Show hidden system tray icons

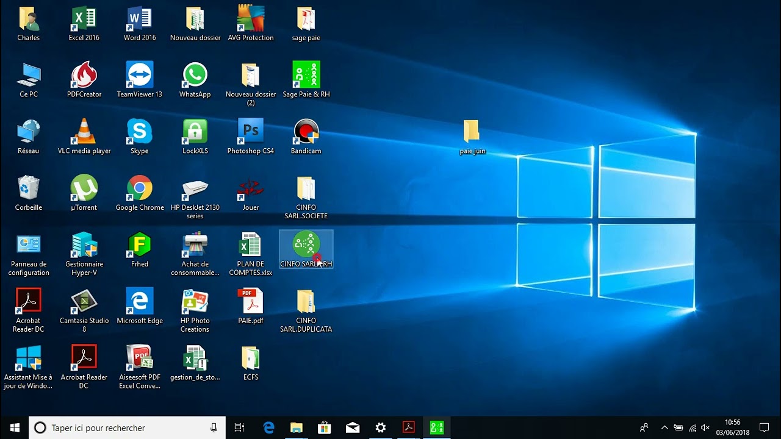pyautogui.click(x=664, y=428)
